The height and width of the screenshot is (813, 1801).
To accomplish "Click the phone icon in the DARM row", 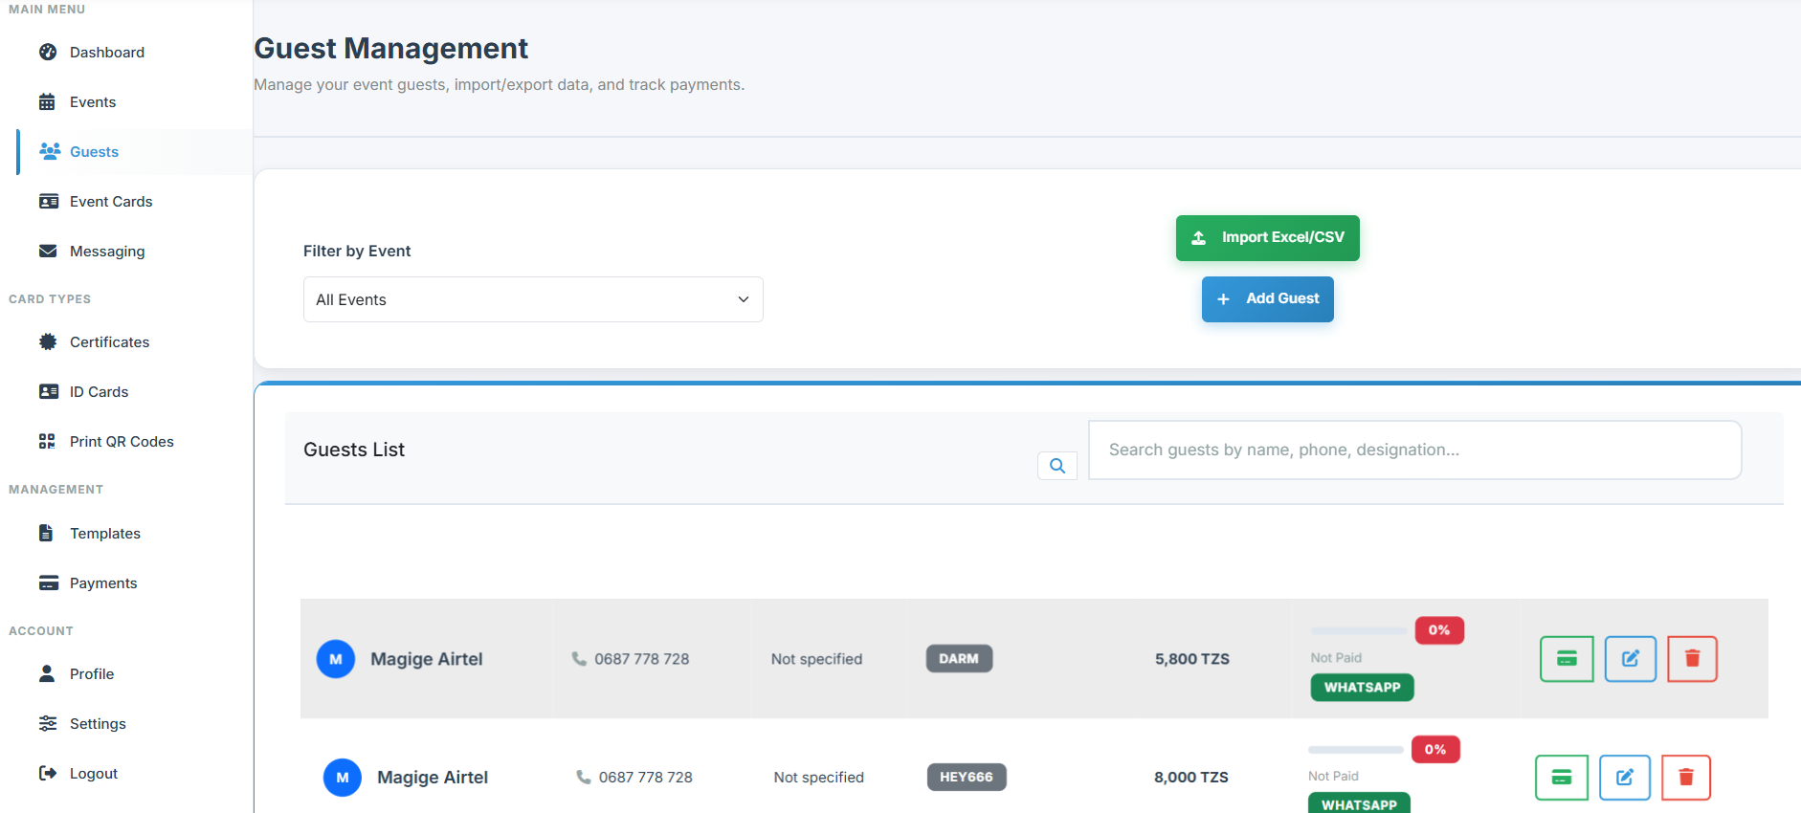I will [579, 659].
